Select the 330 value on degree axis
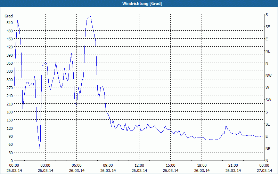 tap(10, 71)
